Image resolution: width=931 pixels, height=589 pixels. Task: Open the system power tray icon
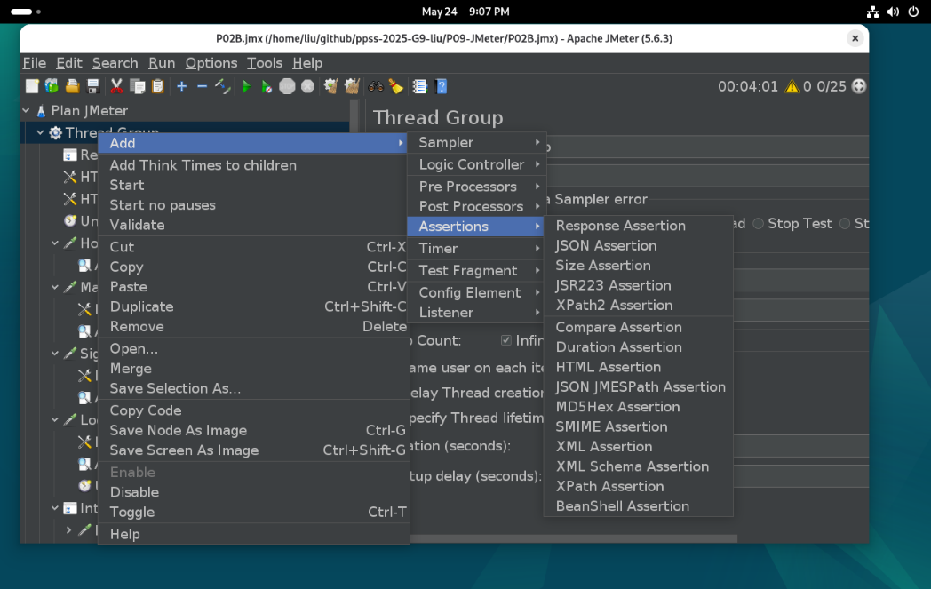(x=914, y=12)
